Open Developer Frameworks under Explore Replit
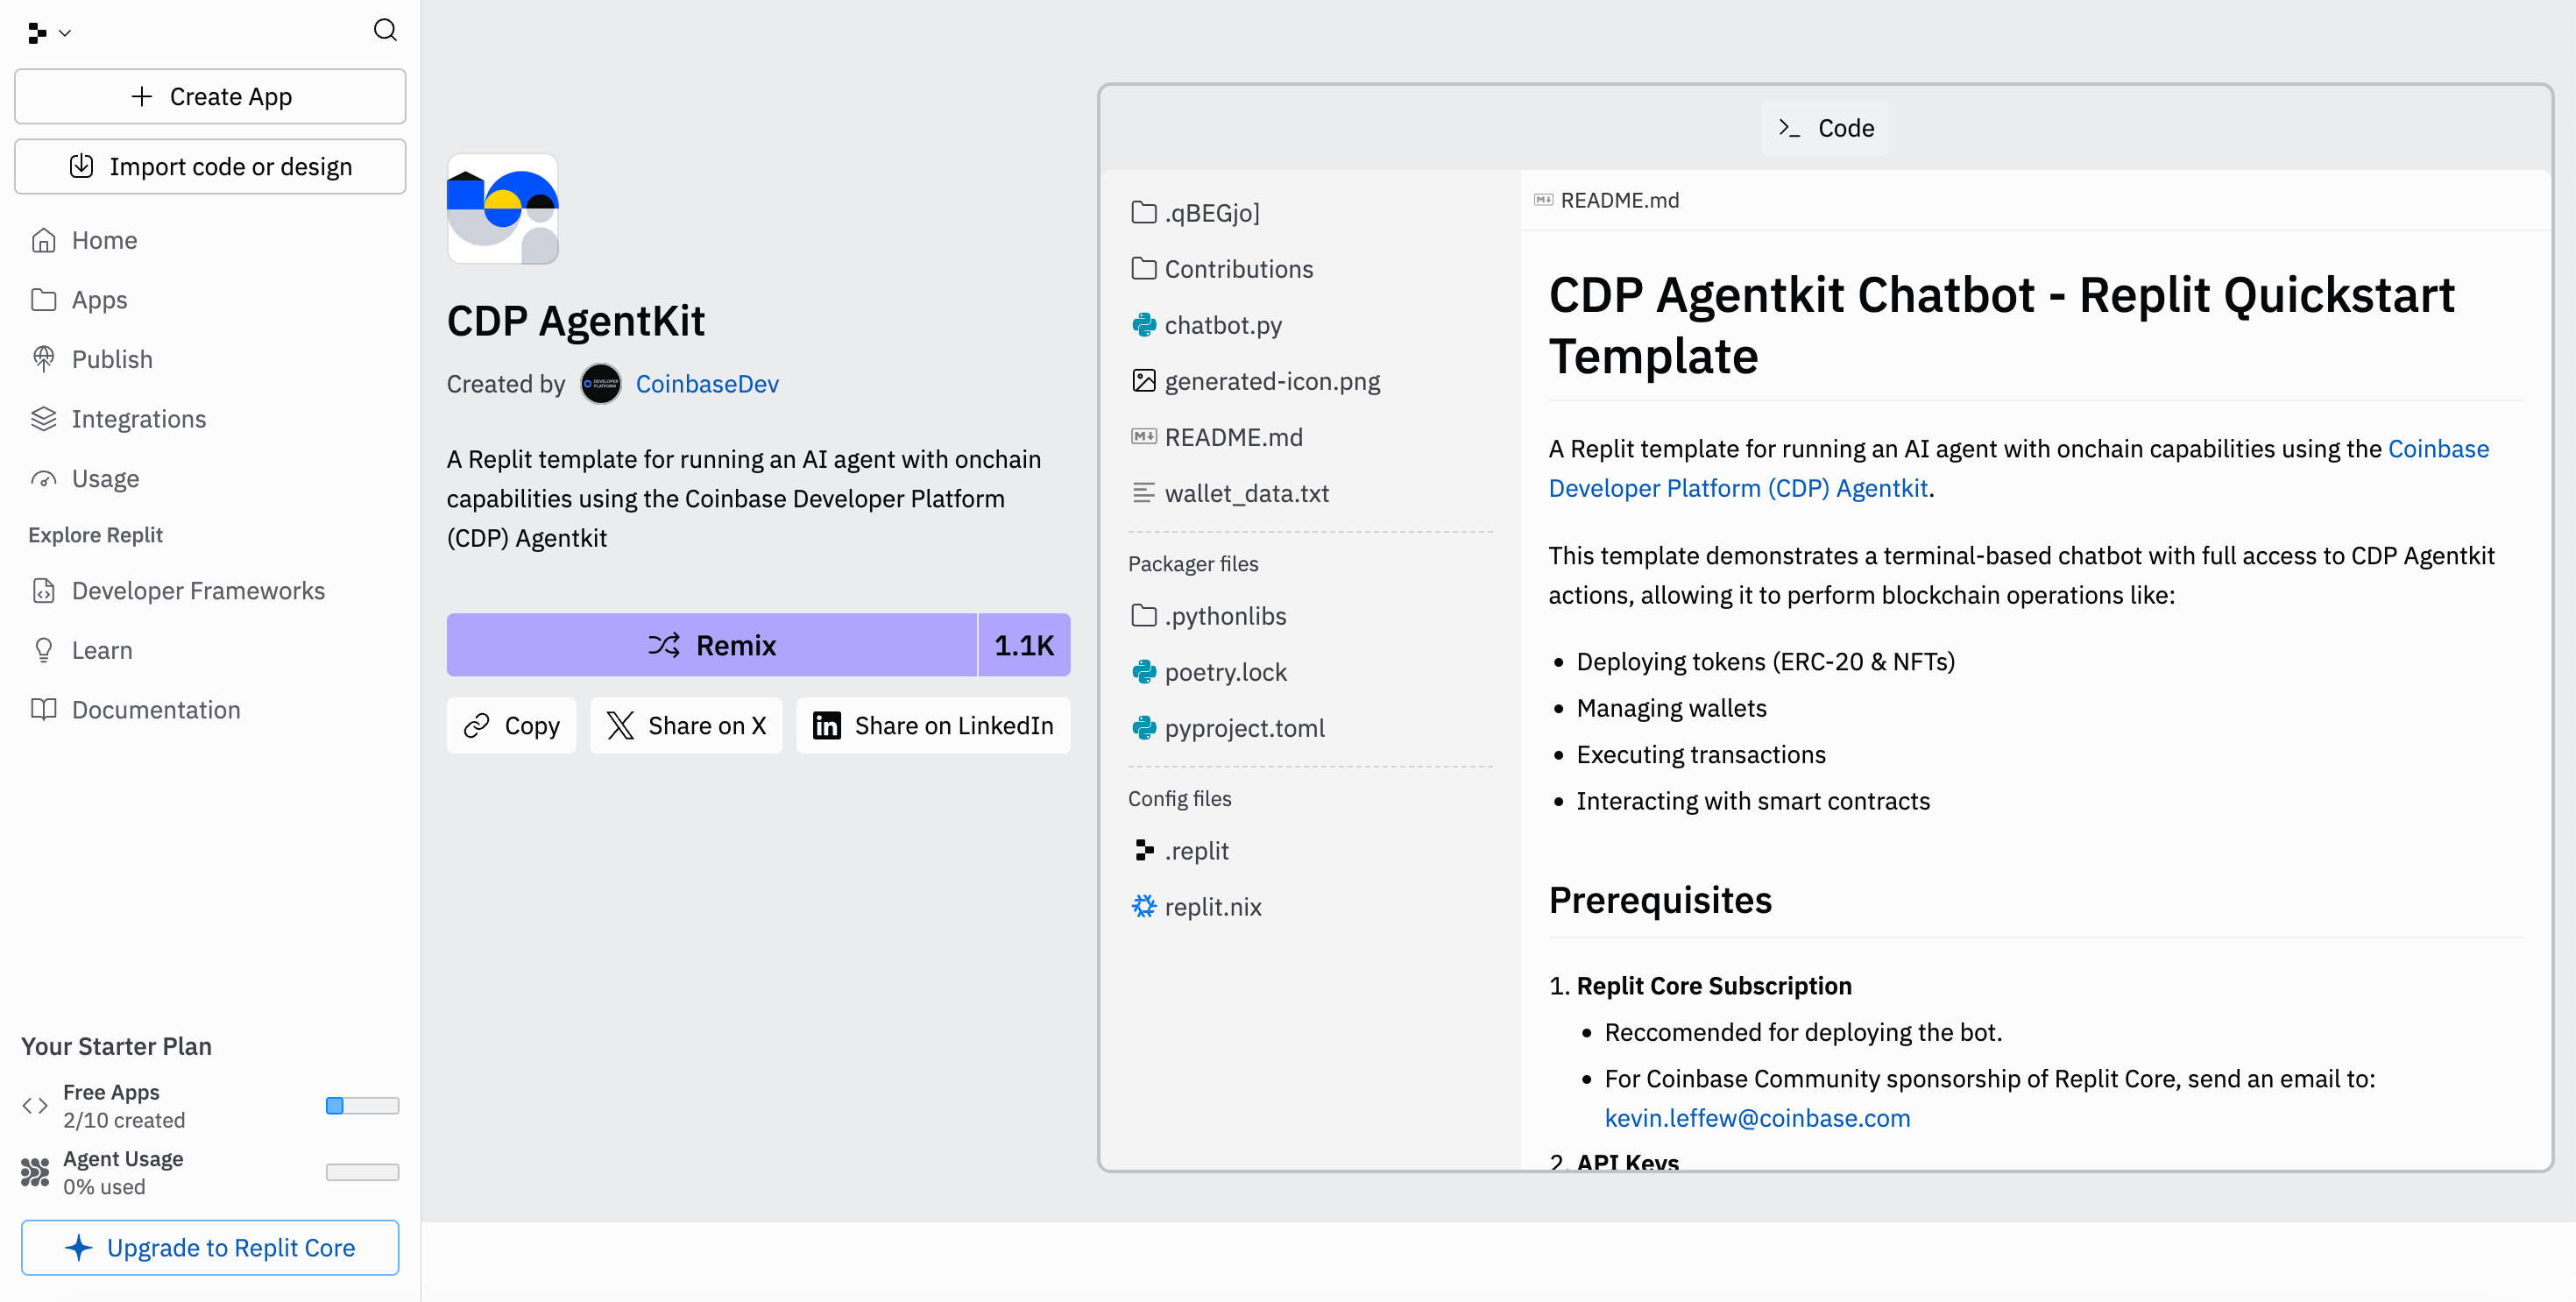This screenshot has height=1302, width=2576. pos(197,591)
